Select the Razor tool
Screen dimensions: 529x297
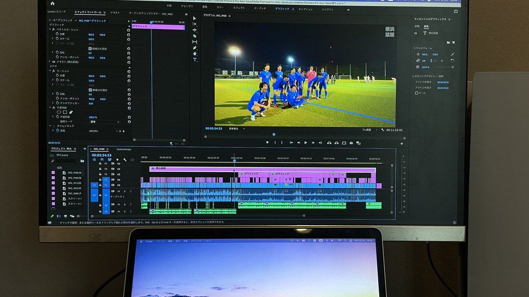click(x=194, y=36)
